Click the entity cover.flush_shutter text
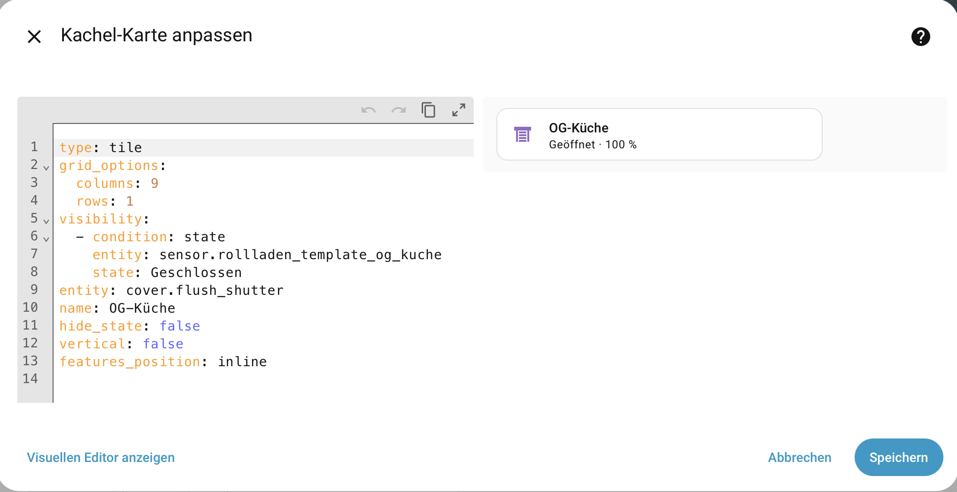 point(205,291)
